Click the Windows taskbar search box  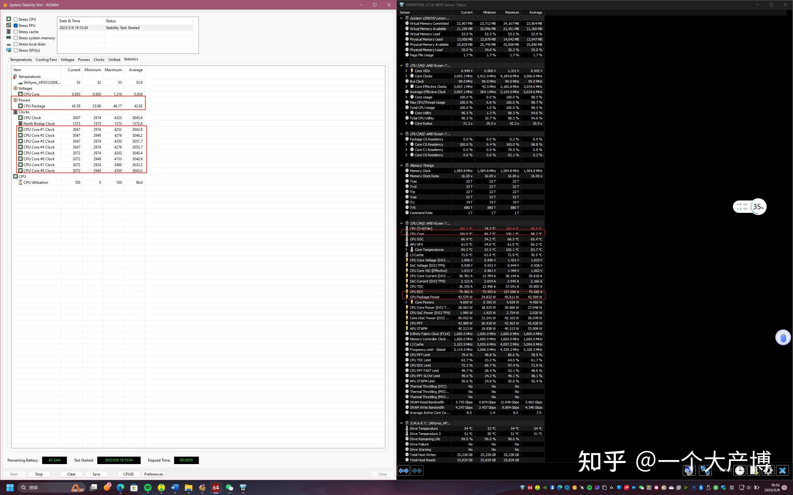(46, 488)
